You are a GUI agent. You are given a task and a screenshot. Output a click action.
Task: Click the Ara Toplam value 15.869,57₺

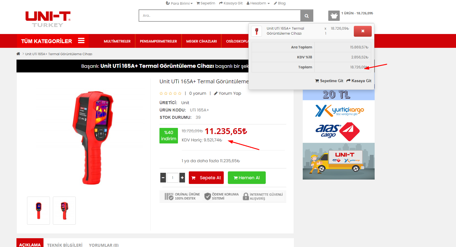point(359,47)
